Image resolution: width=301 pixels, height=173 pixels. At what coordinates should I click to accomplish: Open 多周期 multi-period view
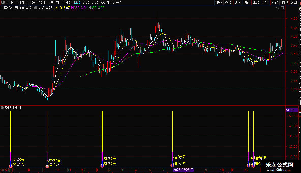(105, 2)
